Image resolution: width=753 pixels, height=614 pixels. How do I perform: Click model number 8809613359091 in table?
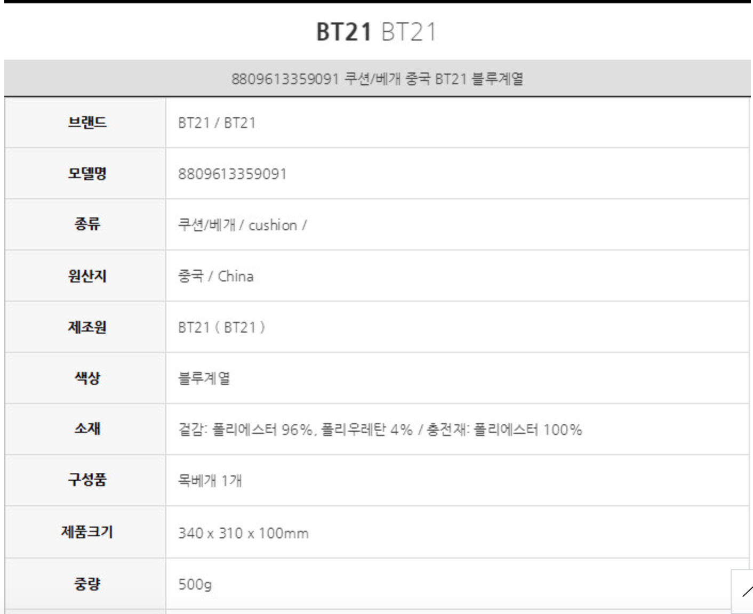233,174
